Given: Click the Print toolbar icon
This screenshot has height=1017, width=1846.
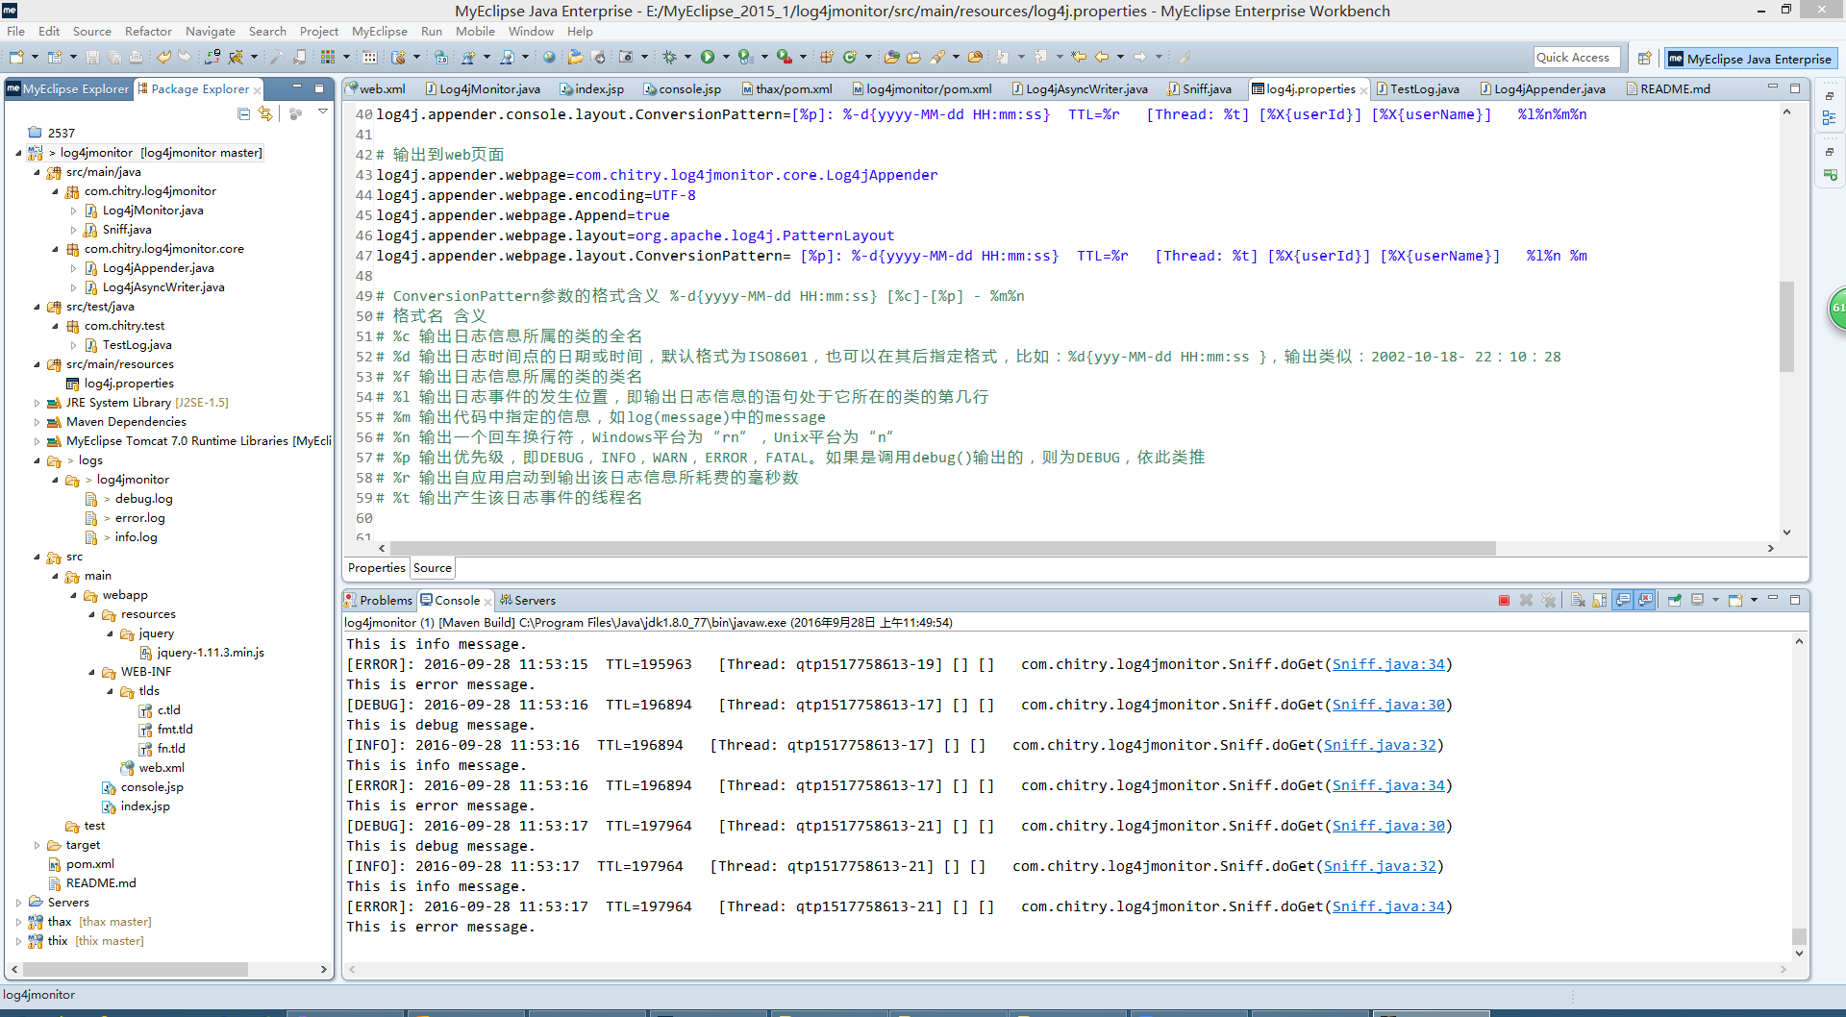Looking at the screenshot, I should 136,58.
